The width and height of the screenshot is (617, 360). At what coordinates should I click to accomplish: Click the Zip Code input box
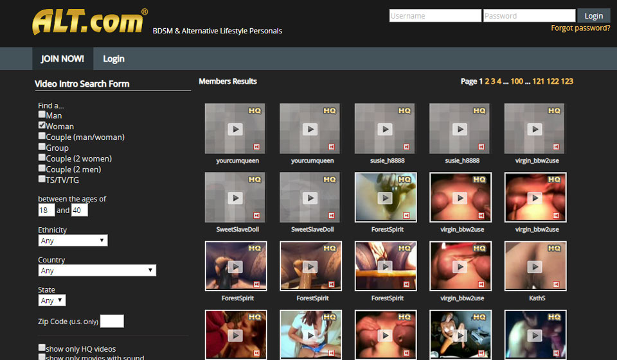[x=112, y=321]
